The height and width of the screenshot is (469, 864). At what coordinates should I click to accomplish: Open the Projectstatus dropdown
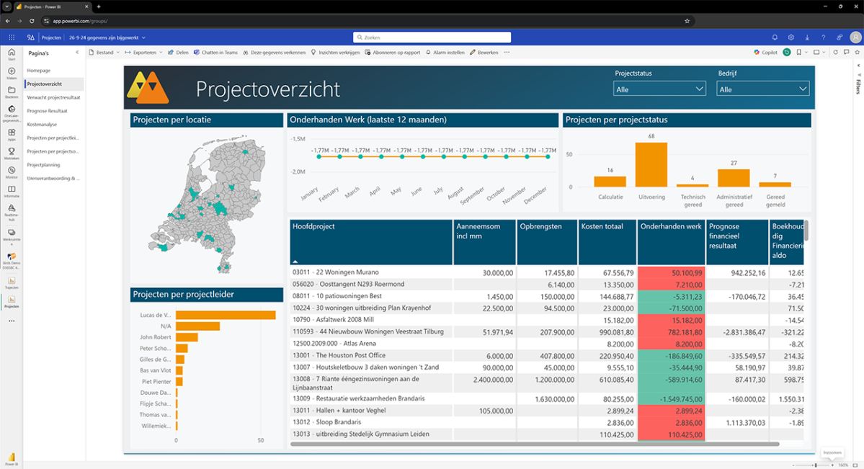pos(659,89)
